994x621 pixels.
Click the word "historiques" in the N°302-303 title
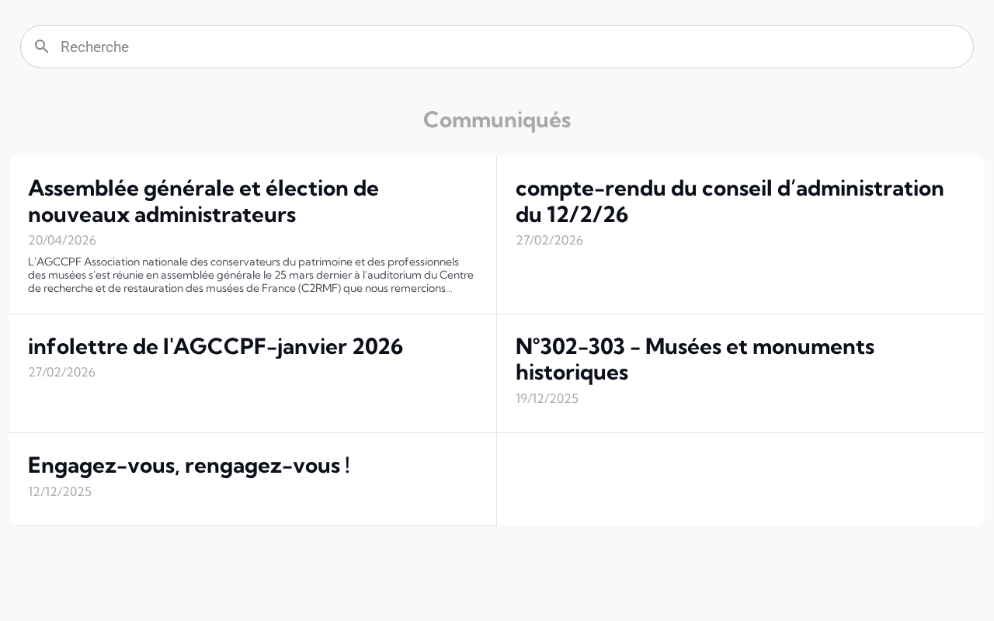(x=572, y=373)
